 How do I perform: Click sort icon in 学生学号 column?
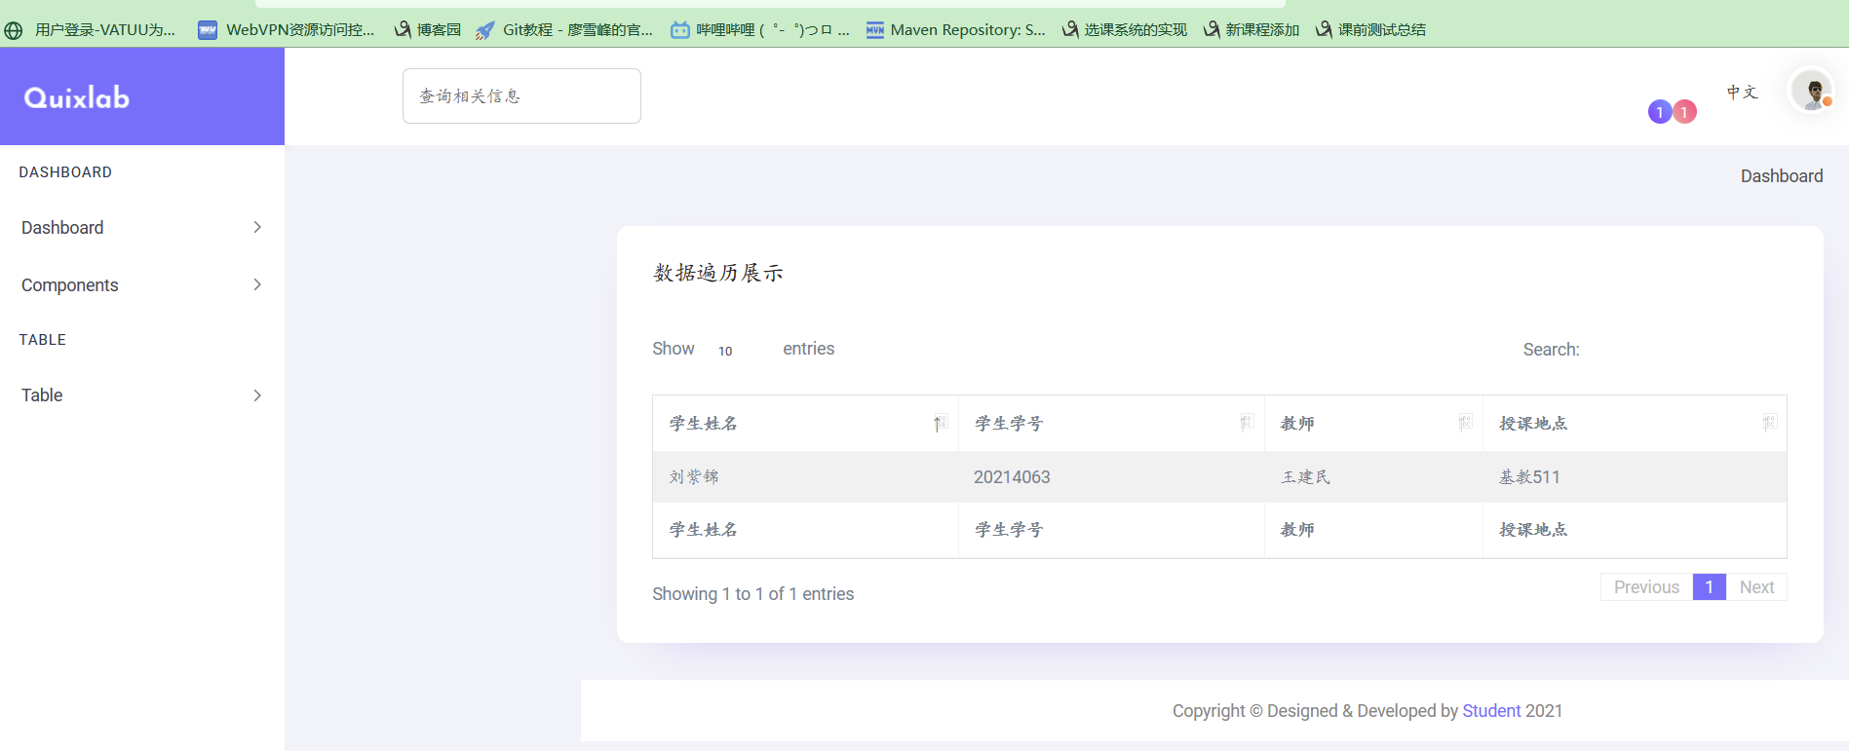coord(1246,423)
